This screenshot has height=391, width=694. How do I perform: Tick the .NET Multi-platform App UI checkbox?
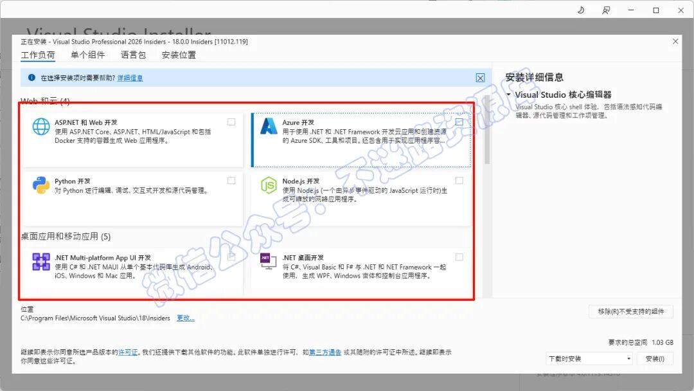point(231,257)
